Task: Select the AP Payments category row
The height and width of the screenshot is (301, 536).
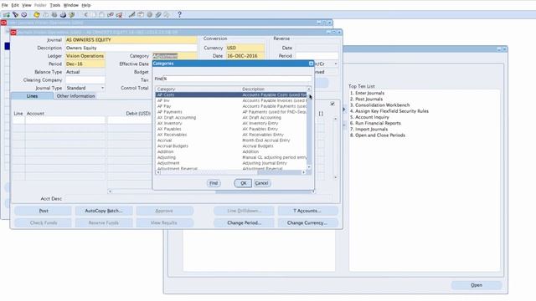Action: pos(231,112)
